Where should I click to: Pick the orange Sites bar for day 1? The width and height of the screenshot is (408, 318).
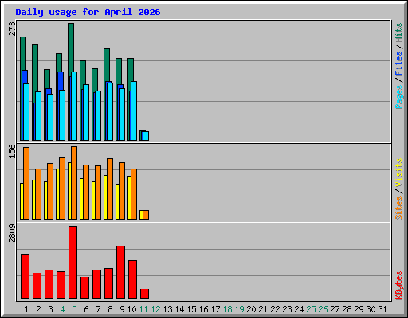click(x=26, y=184)
